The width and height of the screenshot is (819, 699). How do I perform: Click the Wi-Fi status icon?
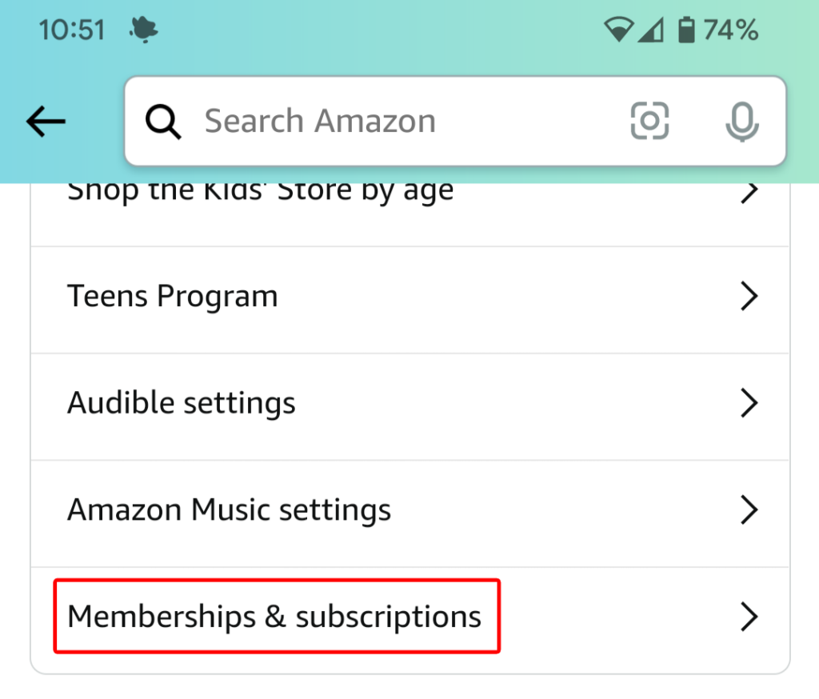pyautogui.click(x=620, y=29)
